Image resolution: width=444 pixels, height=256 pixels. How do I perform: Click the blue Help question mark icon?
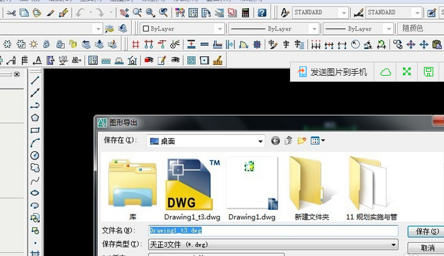[262, 13]
